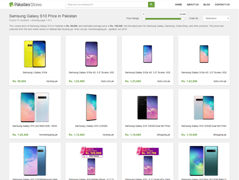Navigate to CONTACT US
239x180 pixels.
click(222, 5)
